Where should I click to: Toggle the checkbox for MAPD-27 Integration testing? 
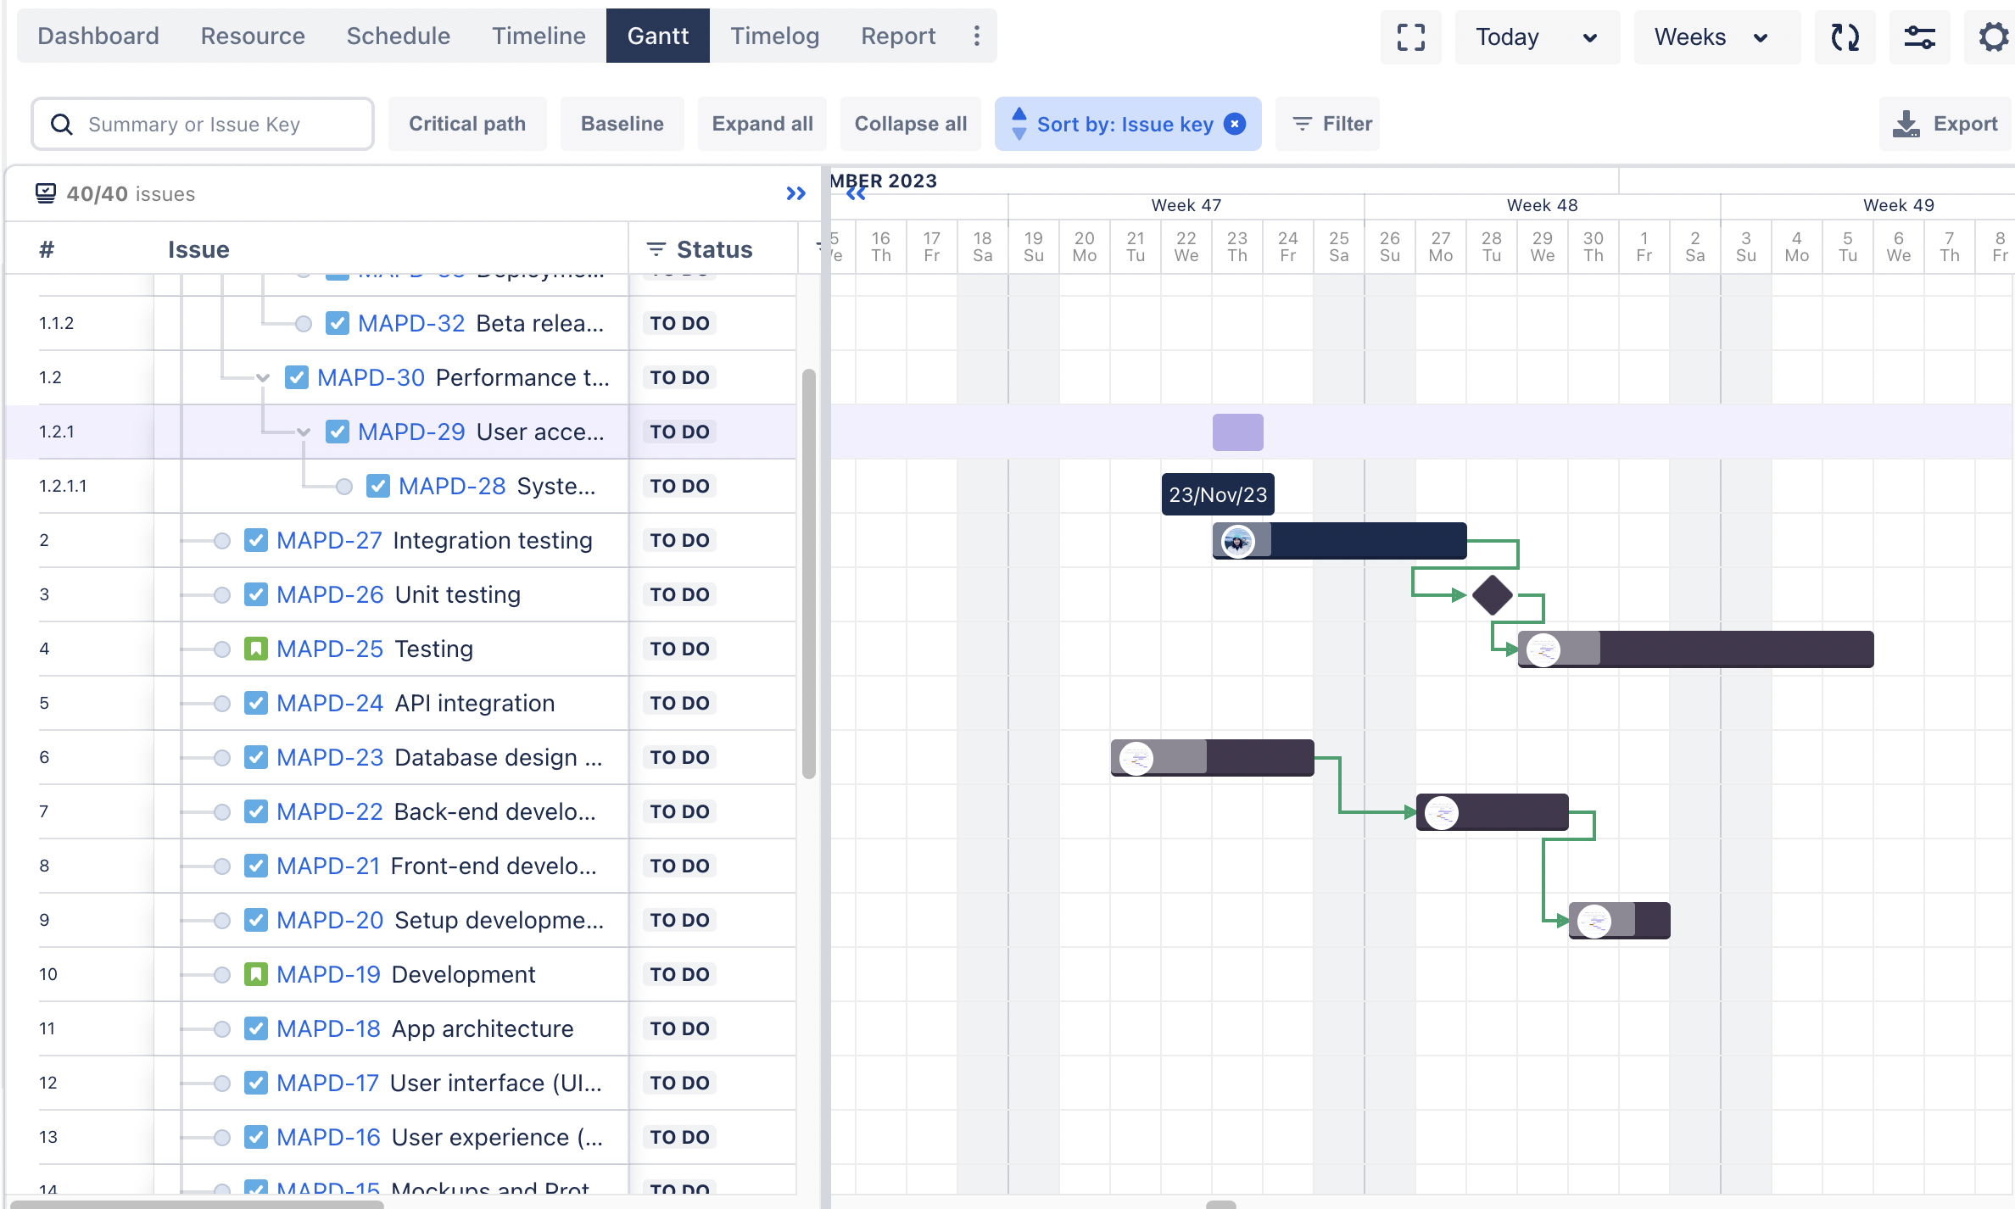click(257, 540)
